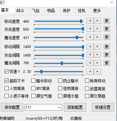Decrease 攻击间隔 with left arrow button
Image resolution: width=117 pixels, height=121 pixels.
90,55
